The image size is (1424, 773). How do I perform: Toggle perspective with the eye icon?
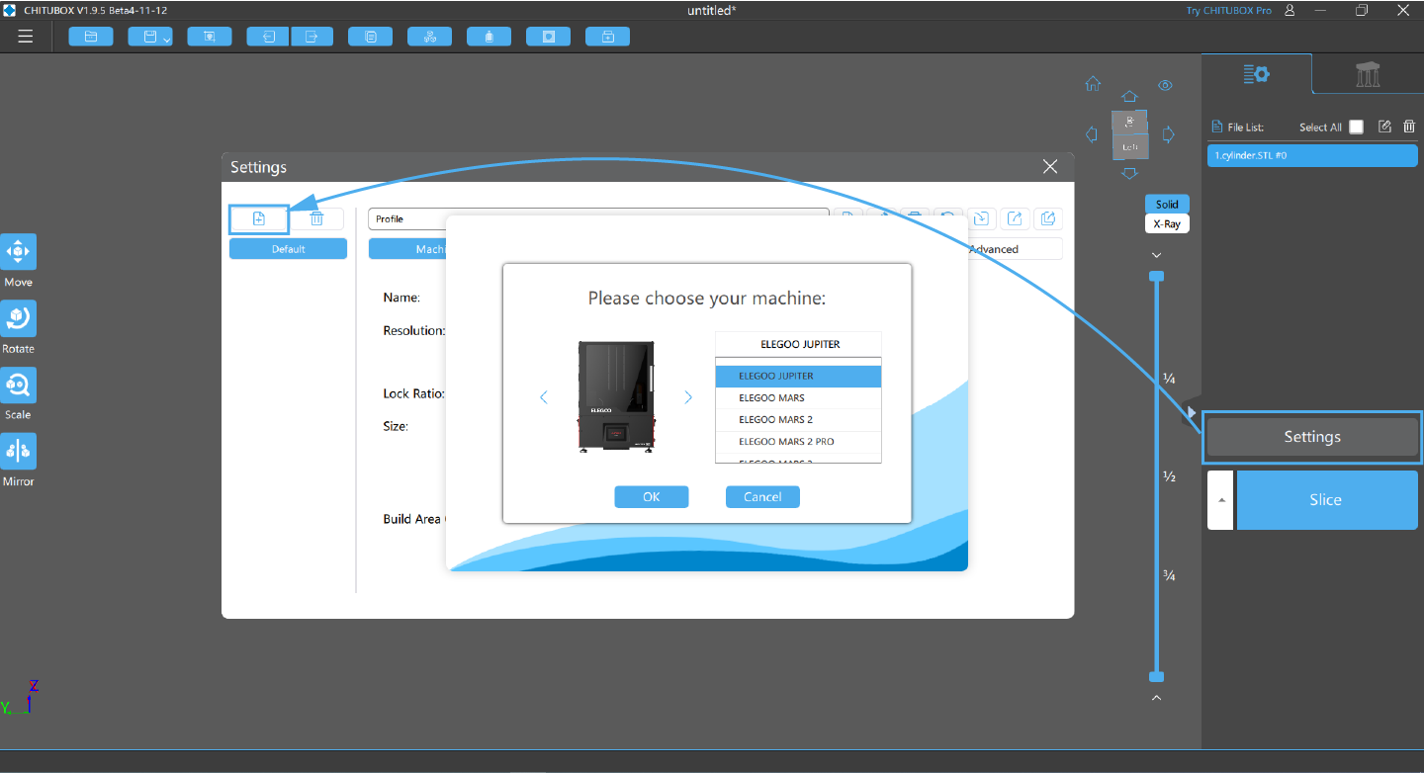[x=1165, y=85]
